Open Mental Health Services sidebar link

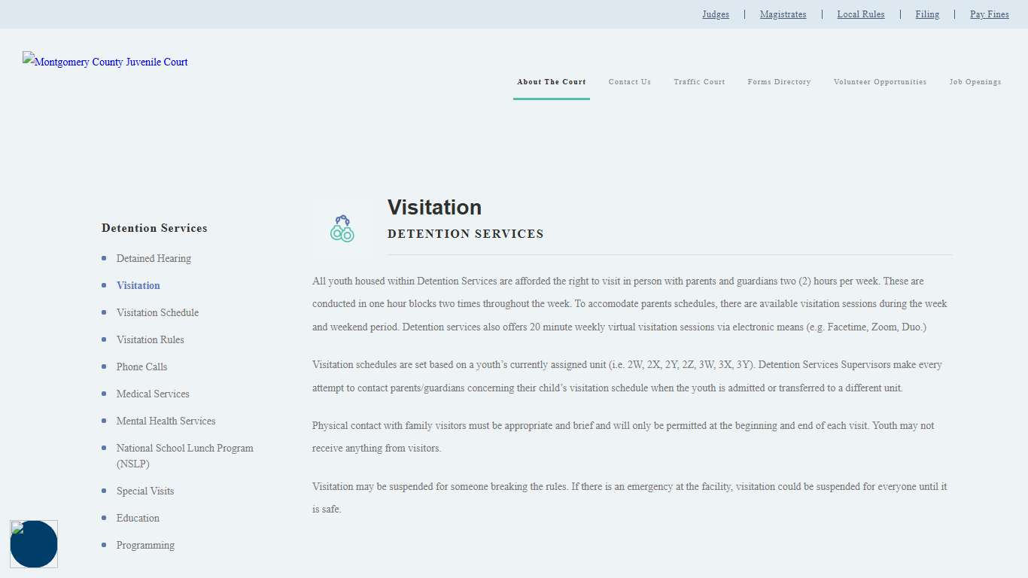[x=166, y=421]
